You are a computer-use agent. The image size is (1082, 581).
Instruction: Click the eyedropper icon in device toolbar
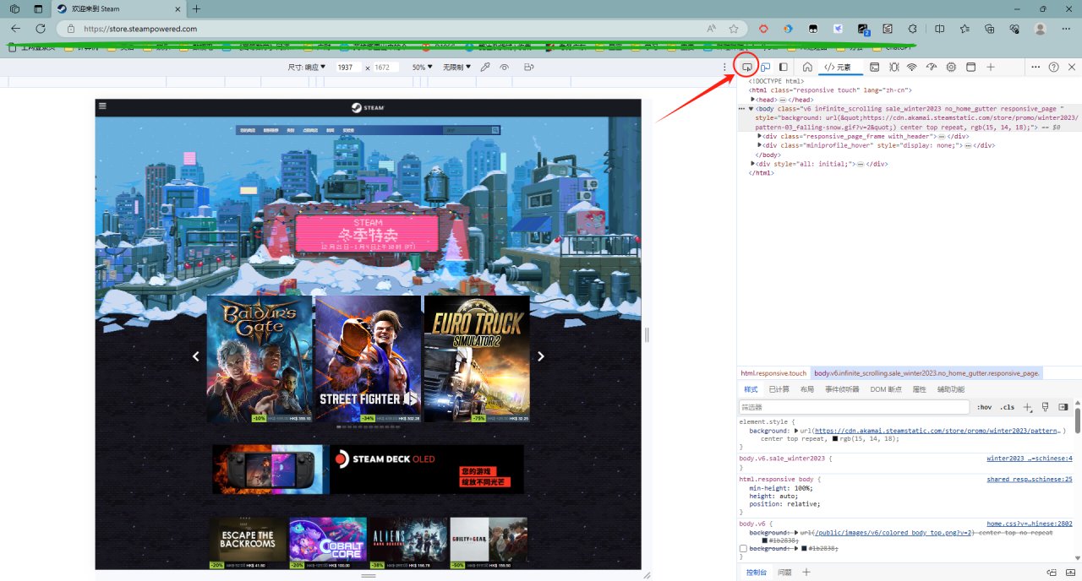coord(485,67)
